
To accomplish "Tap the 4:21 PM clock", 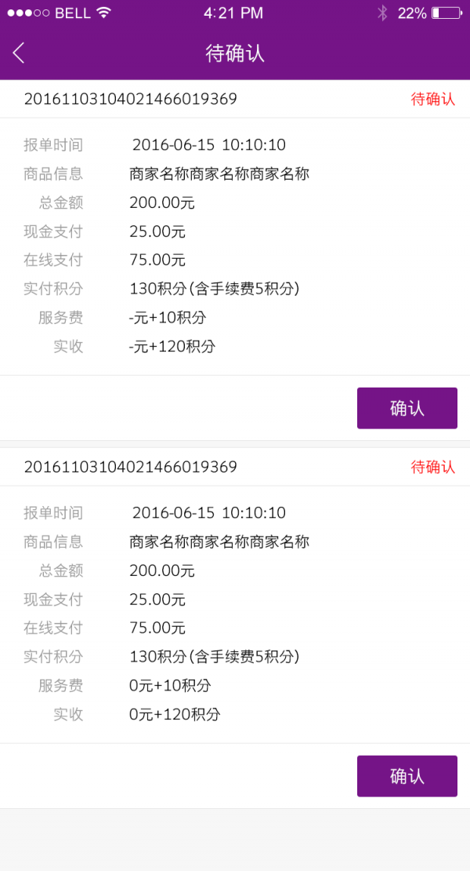I will point(233,13).
